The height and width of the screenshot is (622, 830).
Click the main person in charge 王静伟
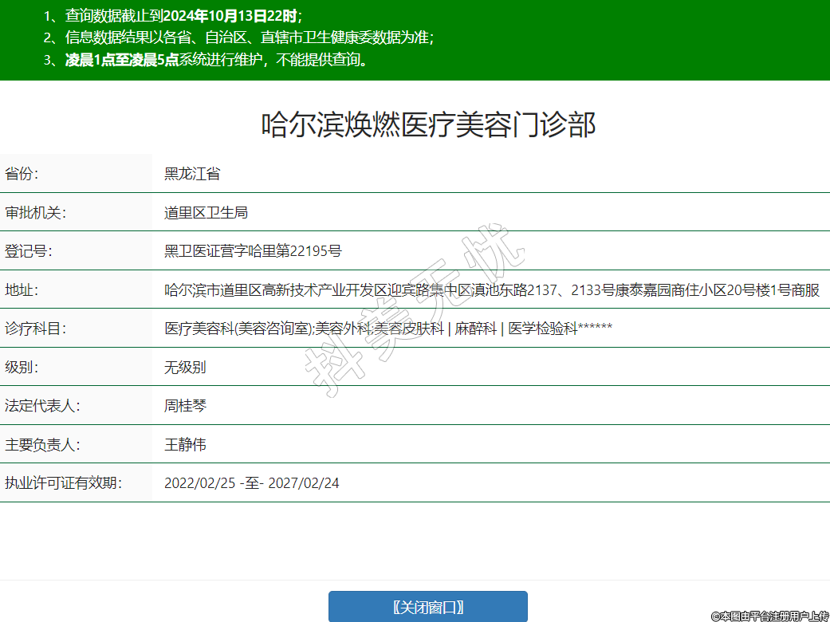(185, 445)
